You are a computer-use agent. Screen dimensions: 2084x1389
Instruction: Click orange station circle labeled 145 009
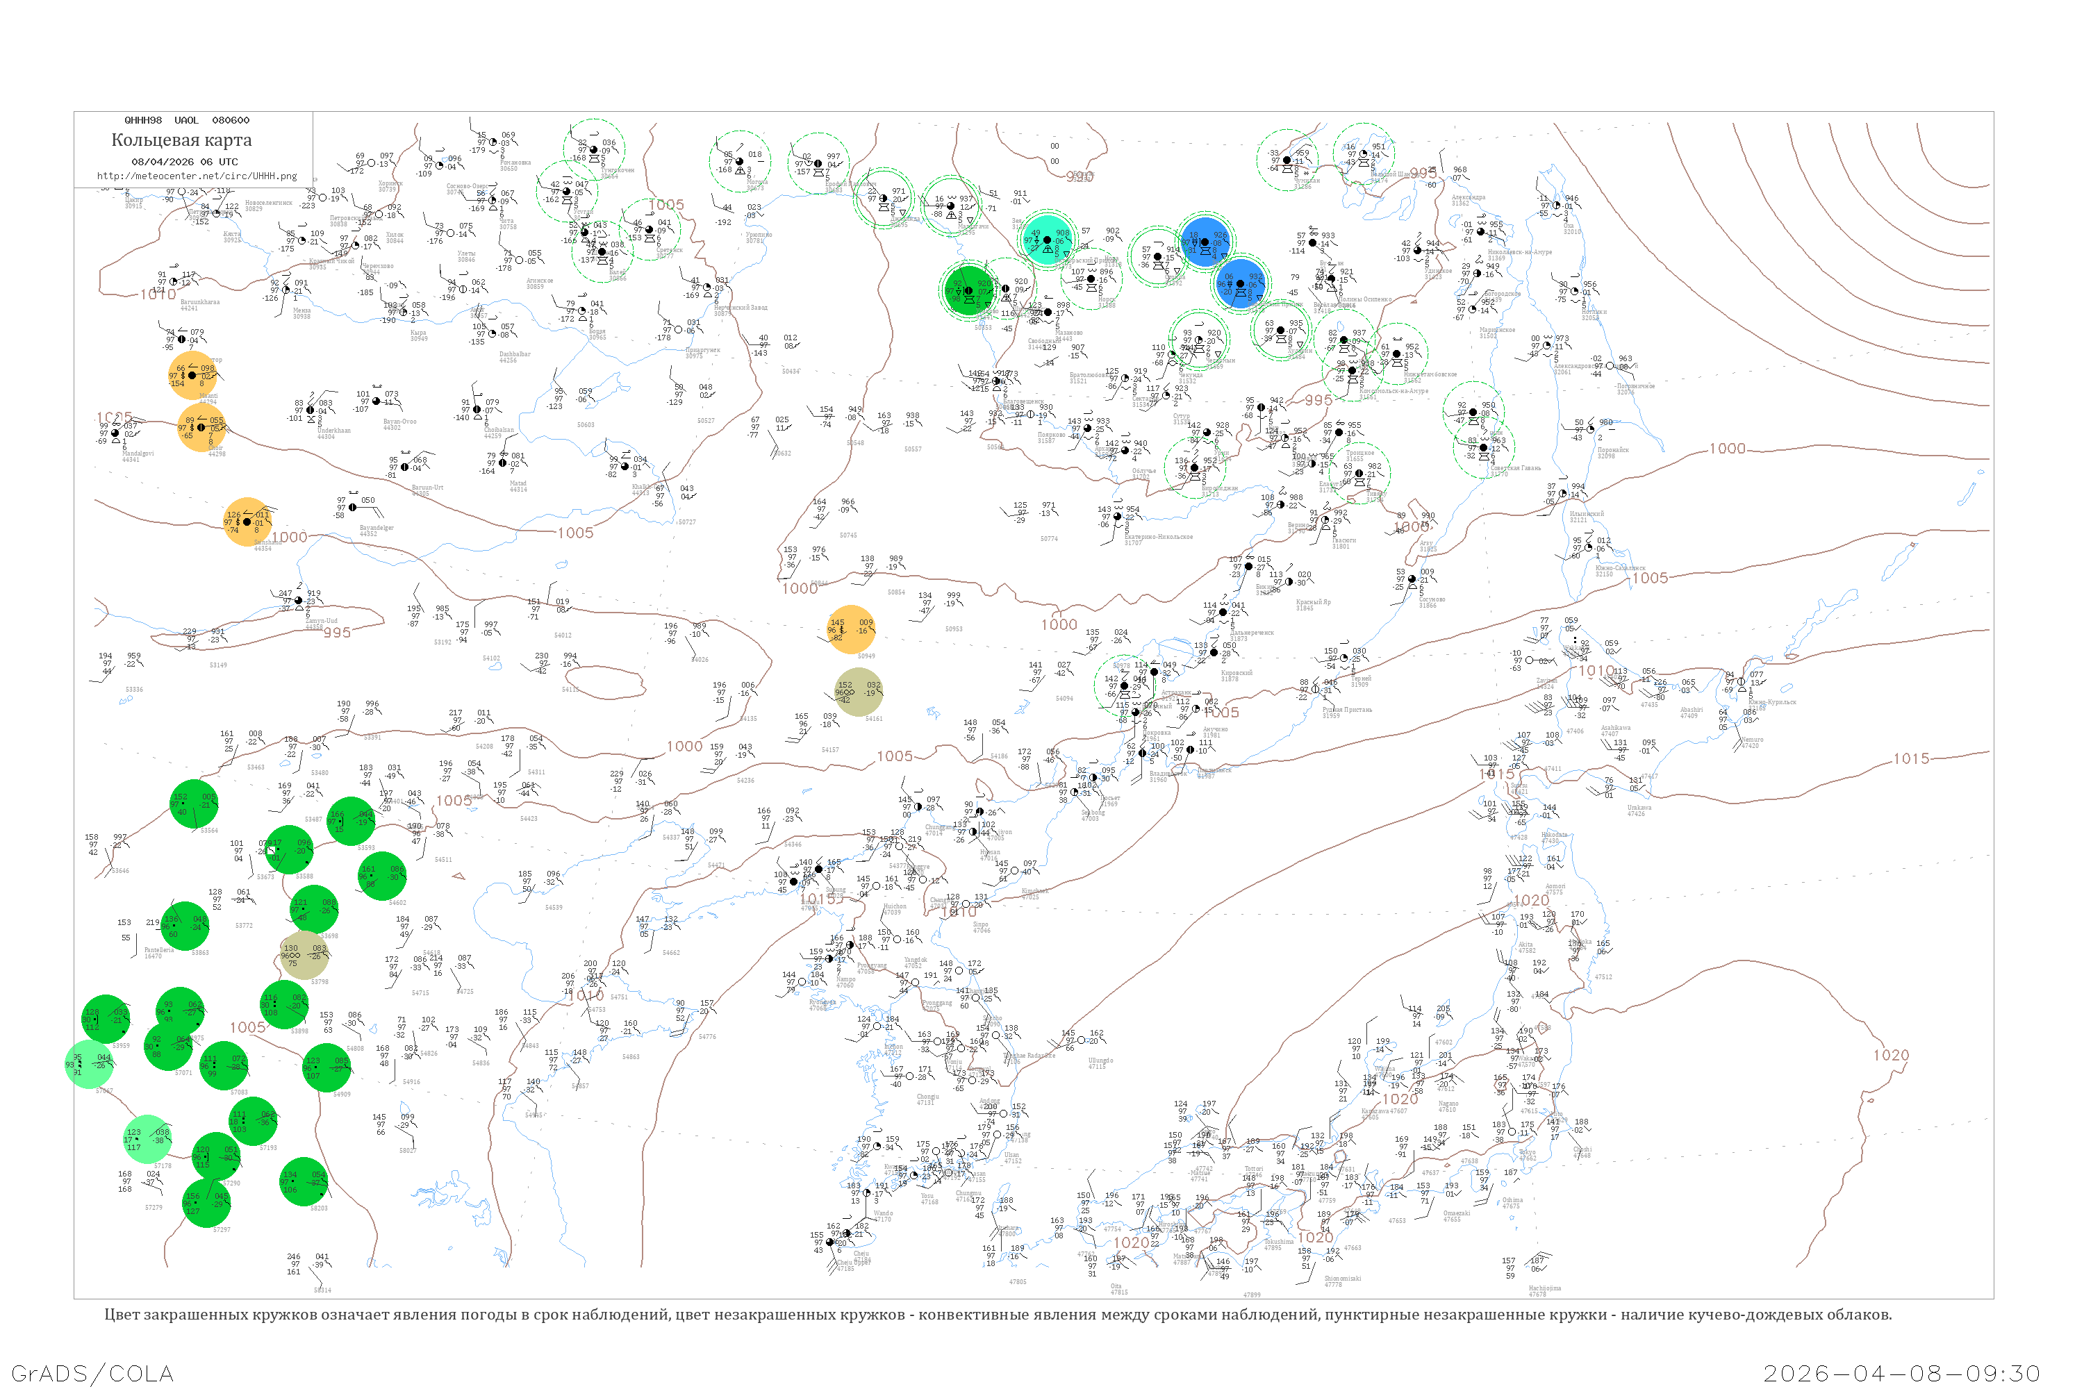click(x=850, y=629)
